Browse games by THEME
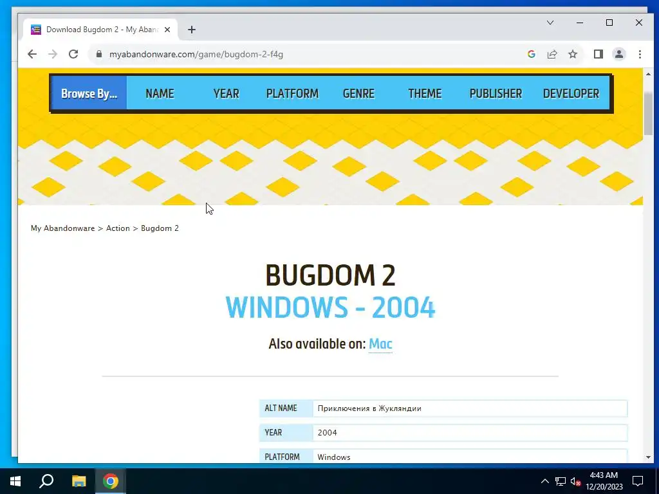Image resolution: width=659 pixels, height=494 pixels. 425,93
